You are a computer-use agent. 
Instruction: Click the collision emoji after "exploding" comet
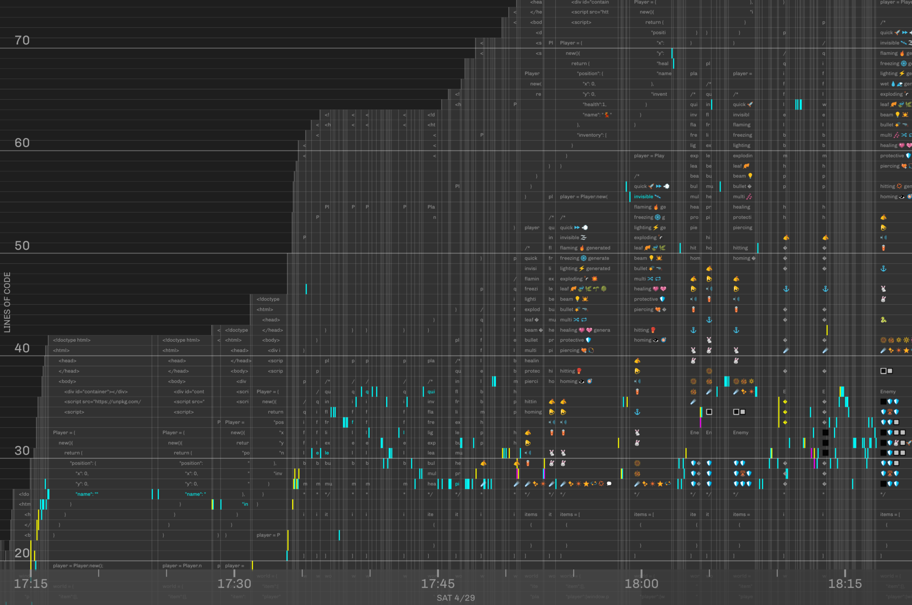coord(595,279)
